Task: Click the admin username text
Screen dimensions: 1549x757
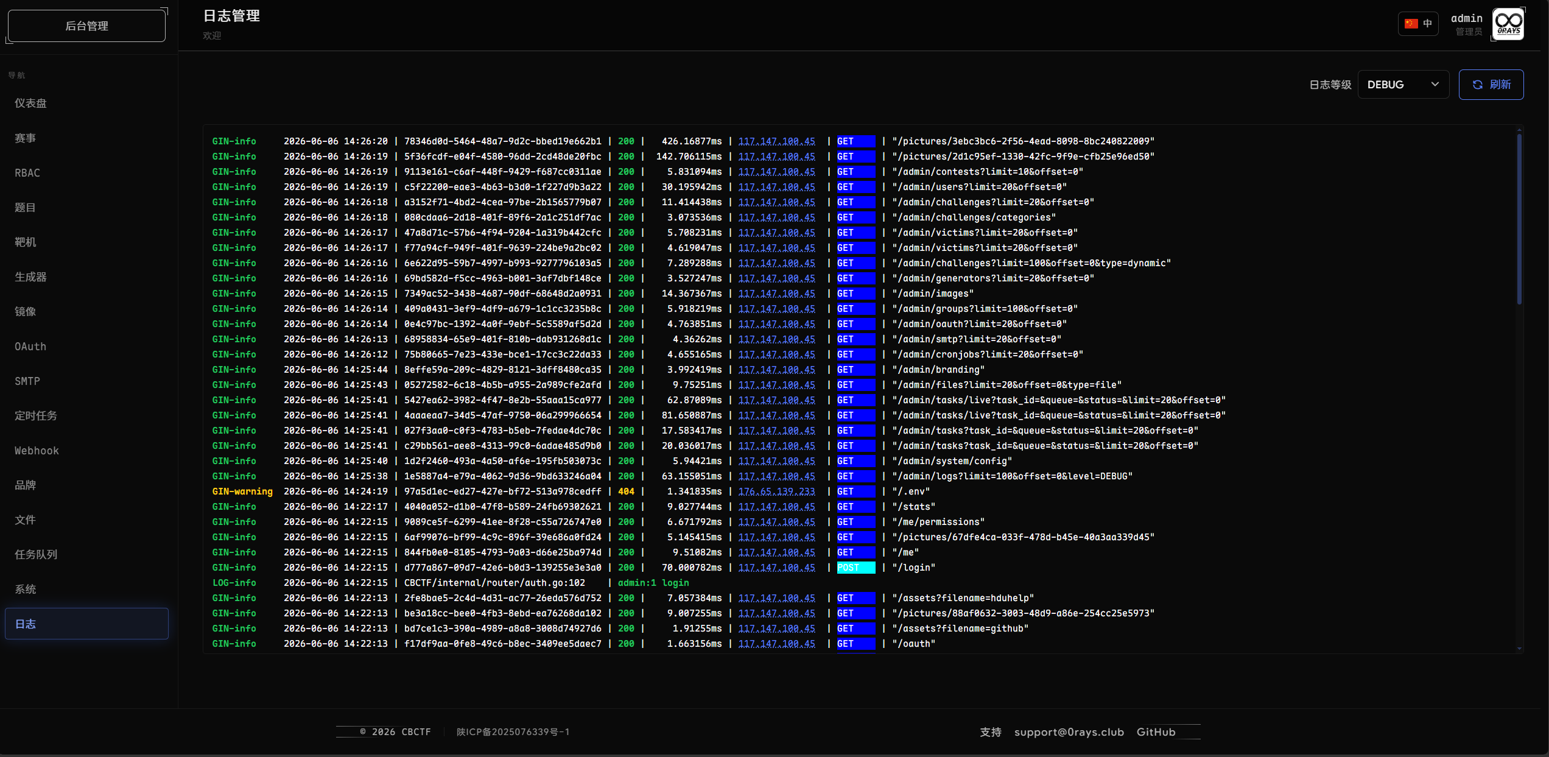Action: pos(1466,18)
